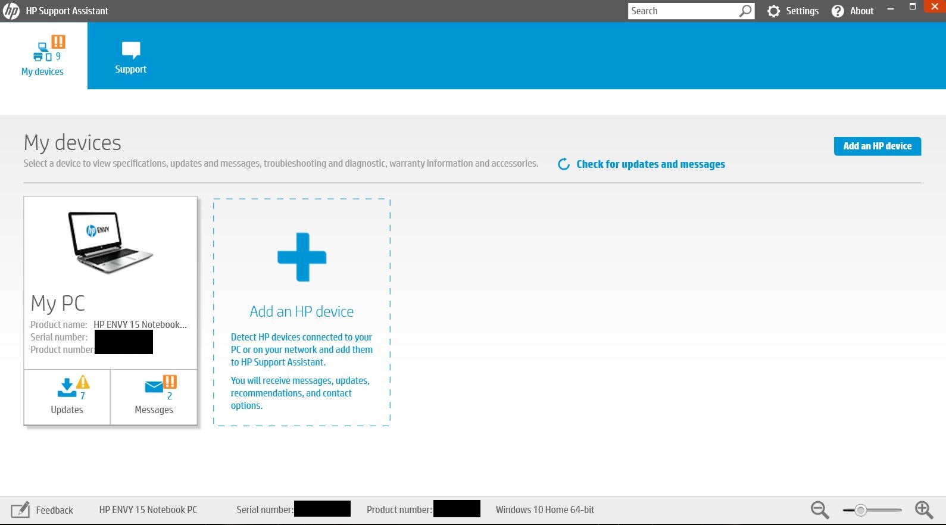This screenshot has width=946, height=525.
Task: Click the zoom slider handle
Action: 860,510
